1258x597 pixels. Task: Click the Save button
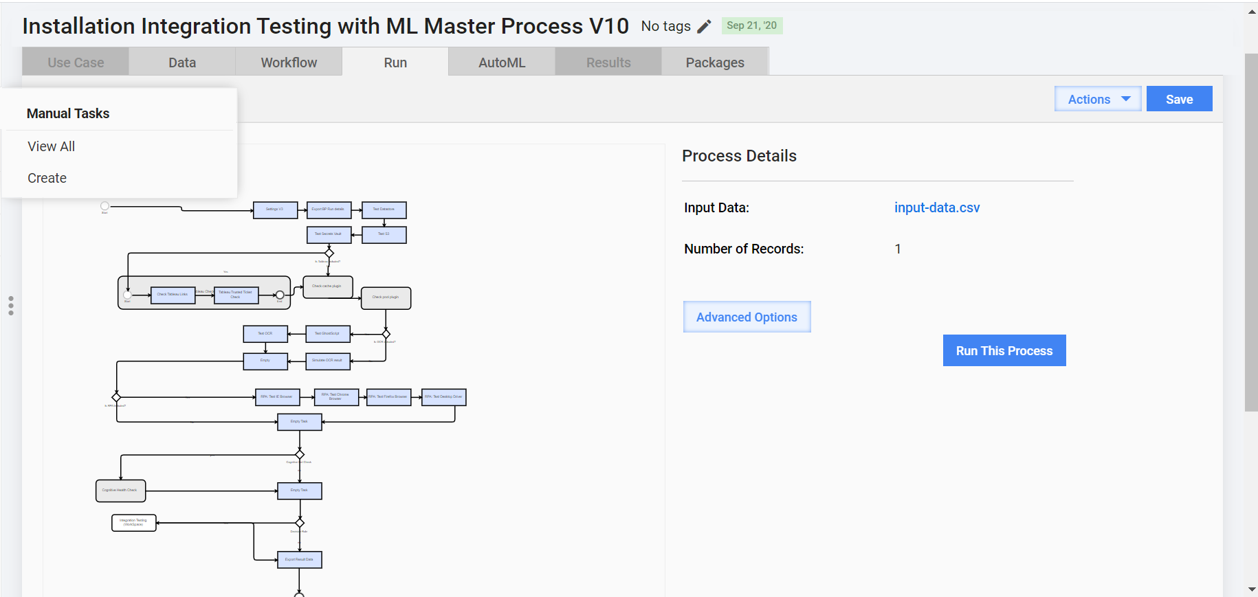click(x=1180, y=99)
